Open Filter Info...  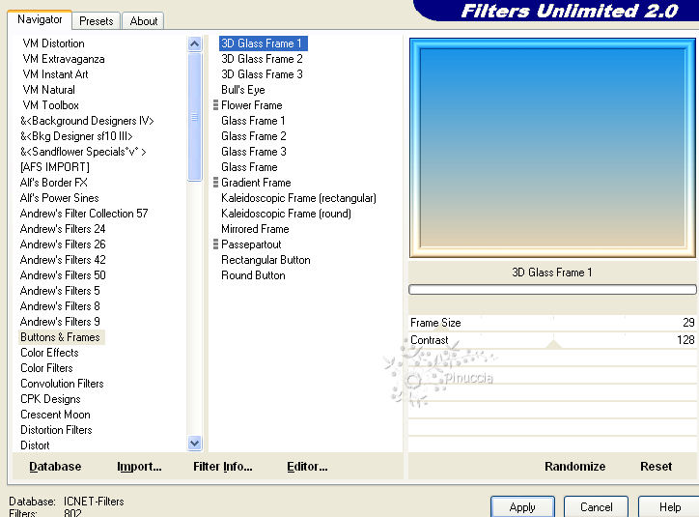pos(222,467)
